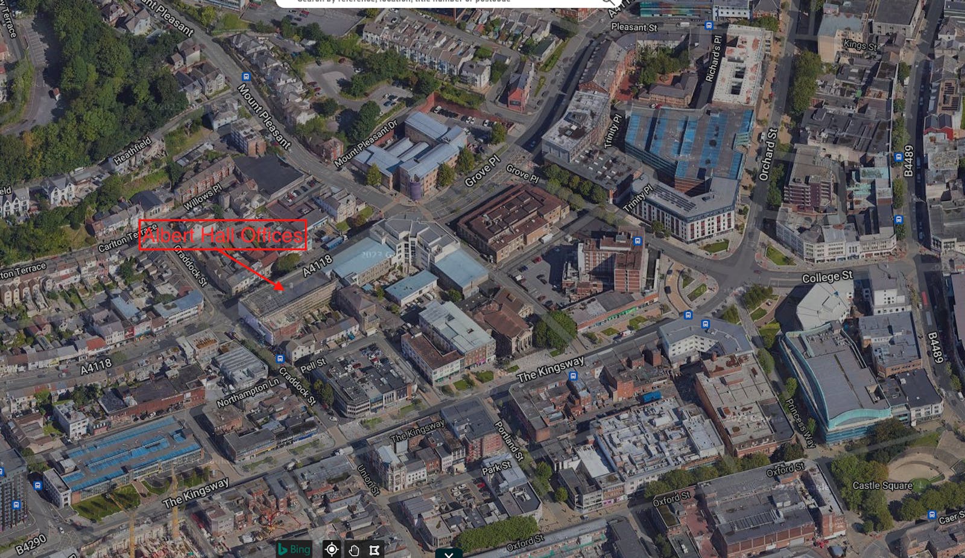Viewport: 965px width, 558px height.
Task: Select the Princess Way road label
Action: pos(800,422)
